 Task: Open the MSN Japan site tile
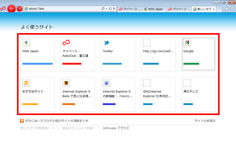point(37,54)
